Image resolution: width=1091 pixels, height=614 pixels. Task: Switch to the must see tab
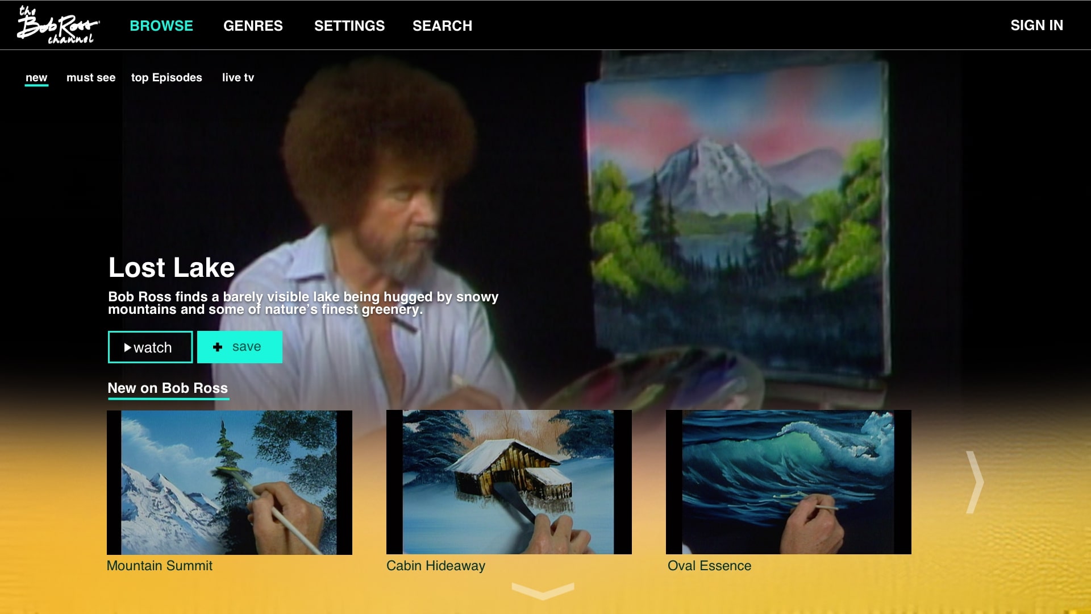tap(90, 78)
